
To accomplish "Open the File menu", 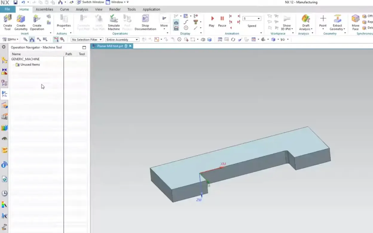I will point(7,9).
